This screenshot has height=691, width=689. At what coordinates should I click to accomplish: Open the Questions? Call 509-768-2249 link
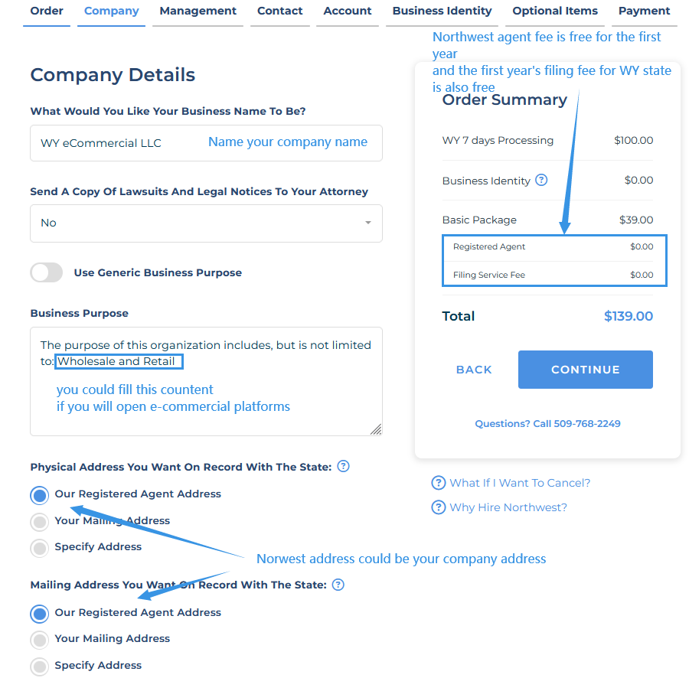coord(547,423)
